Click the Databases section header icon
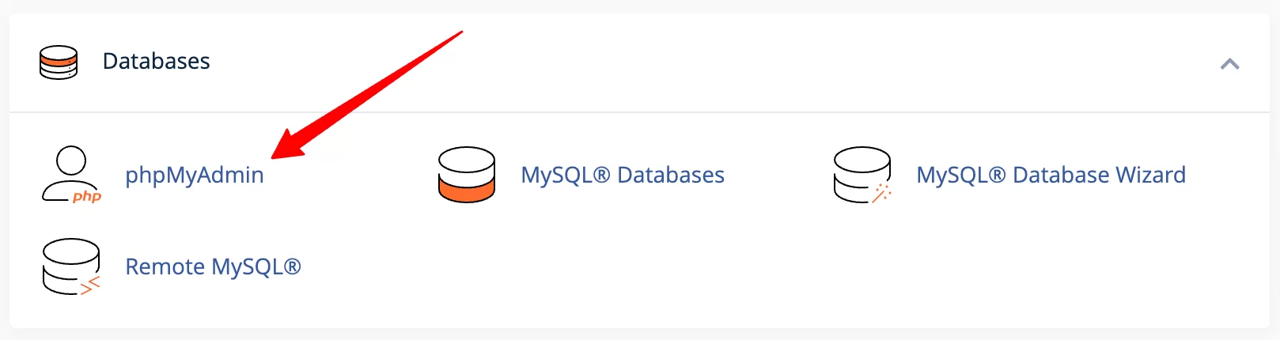The height and width of the screenshot is (340, 1280). click(x=59, y=62)
